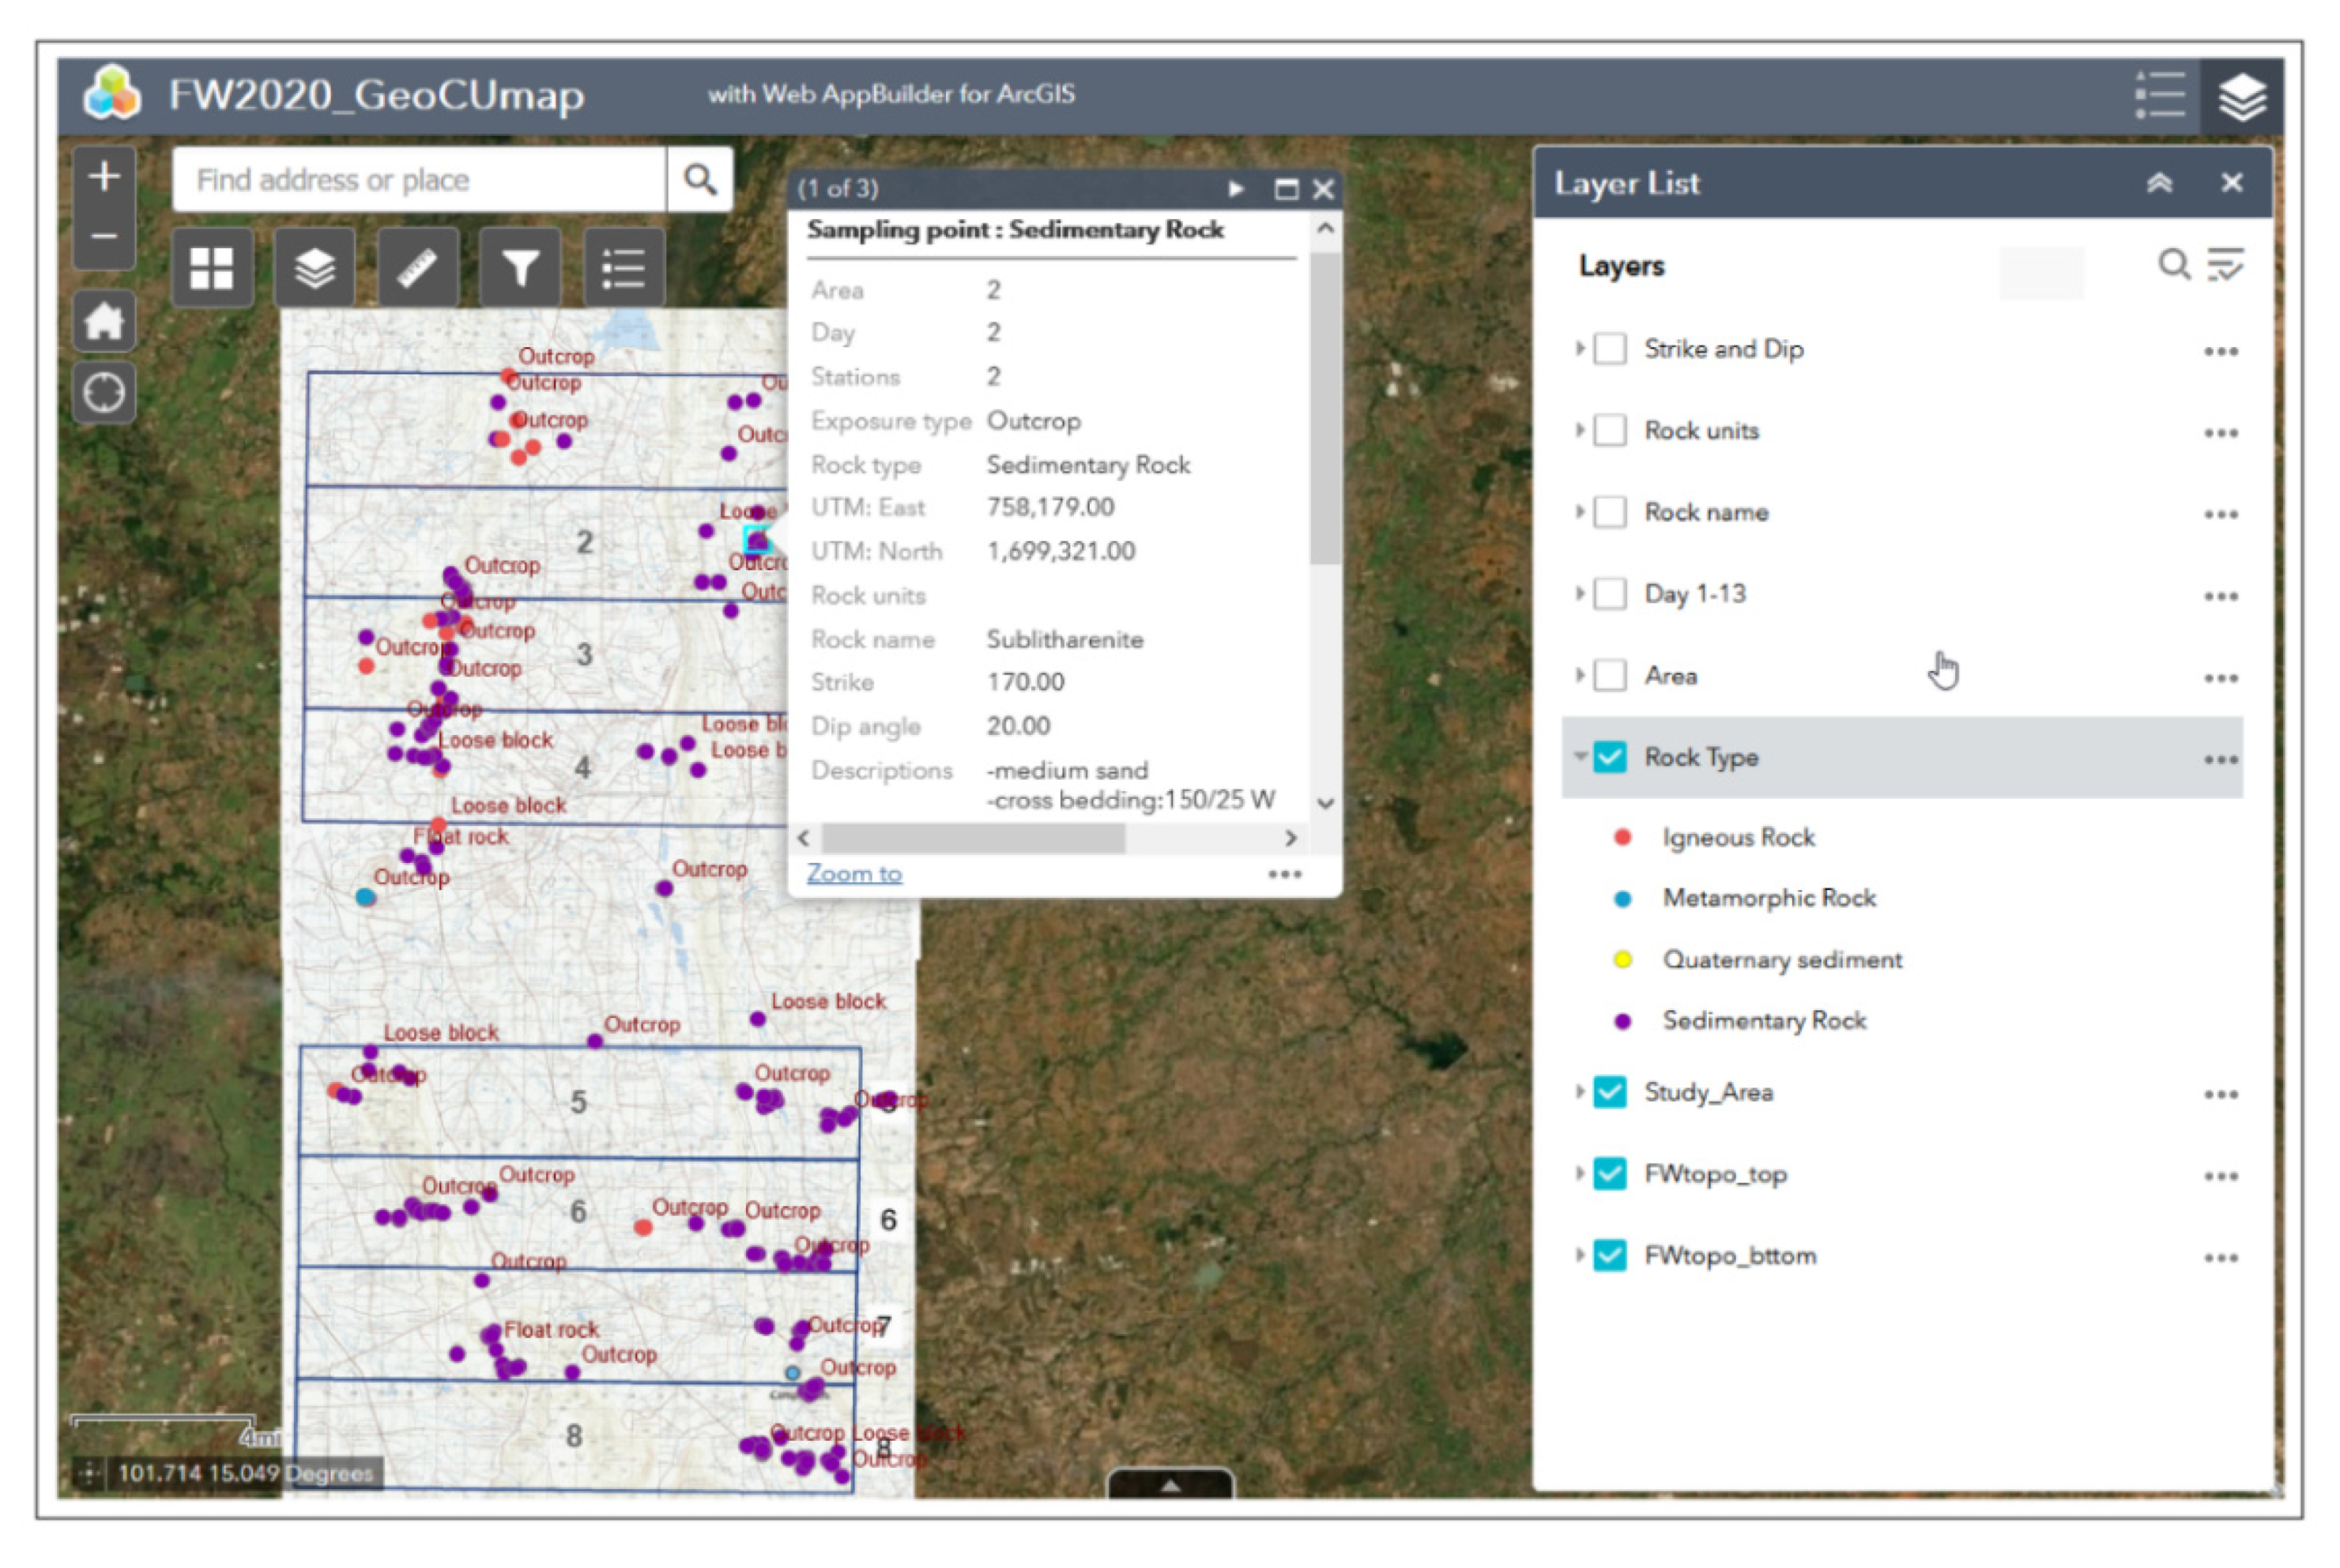Viewport: 2340px width, 1568px height.
Task: Open options menu for Study_Area layer
Action: pos(2220,1094)
